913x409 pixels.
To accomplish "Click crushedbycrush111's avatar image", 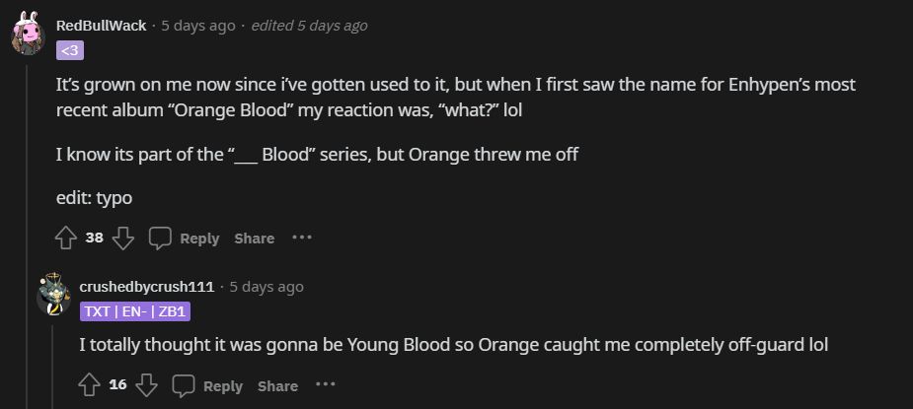I will tap(53, 295).
